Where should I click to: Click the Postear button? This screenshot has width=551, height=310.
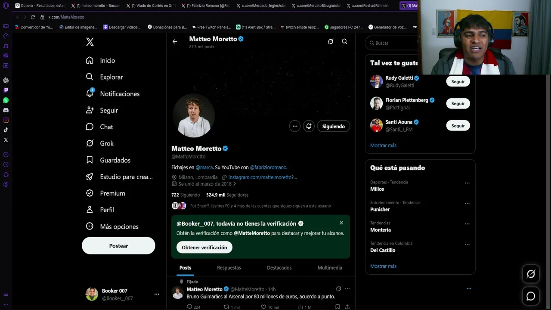(x=118, y=246)
